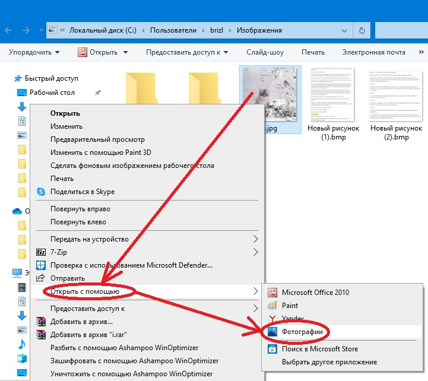This screenshot has width=428, height=381.
Task: Open Быстрый доступ in navigation pane
Action: 51,78
